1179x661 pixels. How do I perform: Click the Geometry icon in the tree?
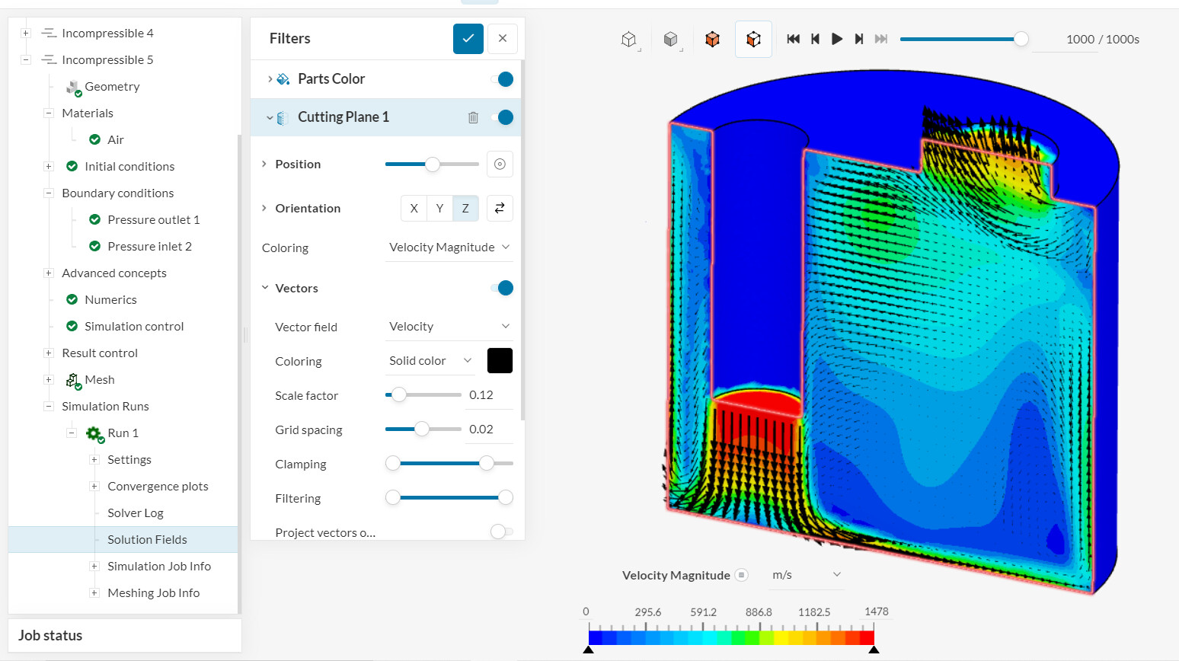pyautogui.click(x=73, y=88)
